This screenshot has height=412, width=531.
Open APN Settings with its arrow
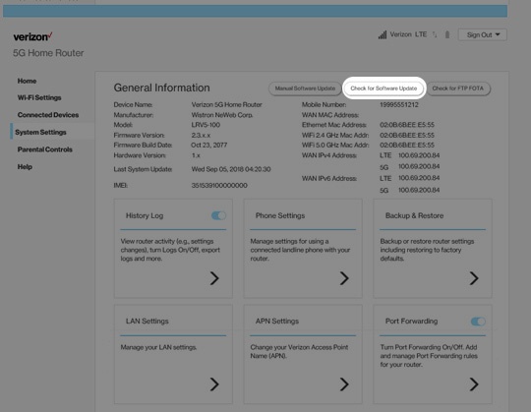point(344,384)
